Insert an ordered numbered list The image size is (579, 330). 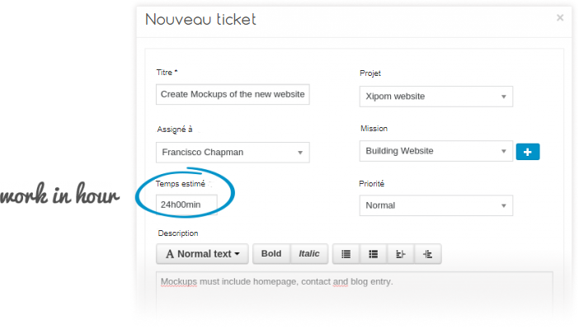click(x=374, y=254)
